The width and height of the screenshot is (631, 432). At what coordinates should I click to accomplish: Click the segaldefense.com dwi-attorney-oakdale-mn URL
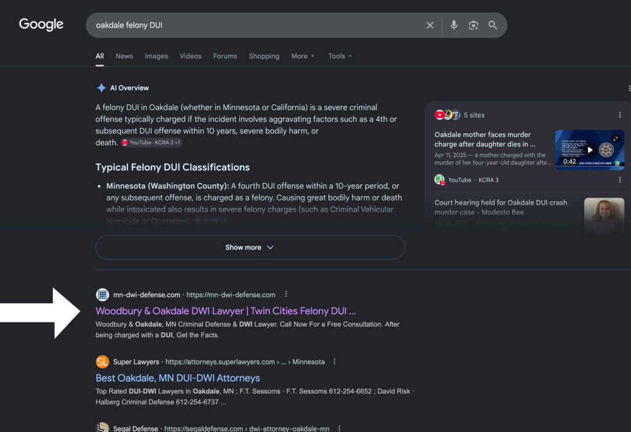246,428
